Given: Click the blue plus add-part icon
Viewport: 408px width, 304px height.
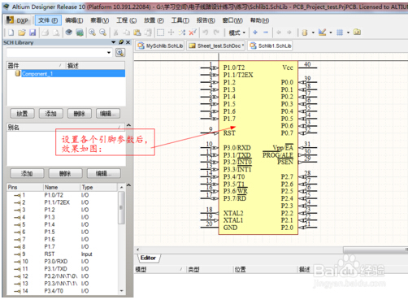Looking at the screenshot, I should click(x=255, y=33).
